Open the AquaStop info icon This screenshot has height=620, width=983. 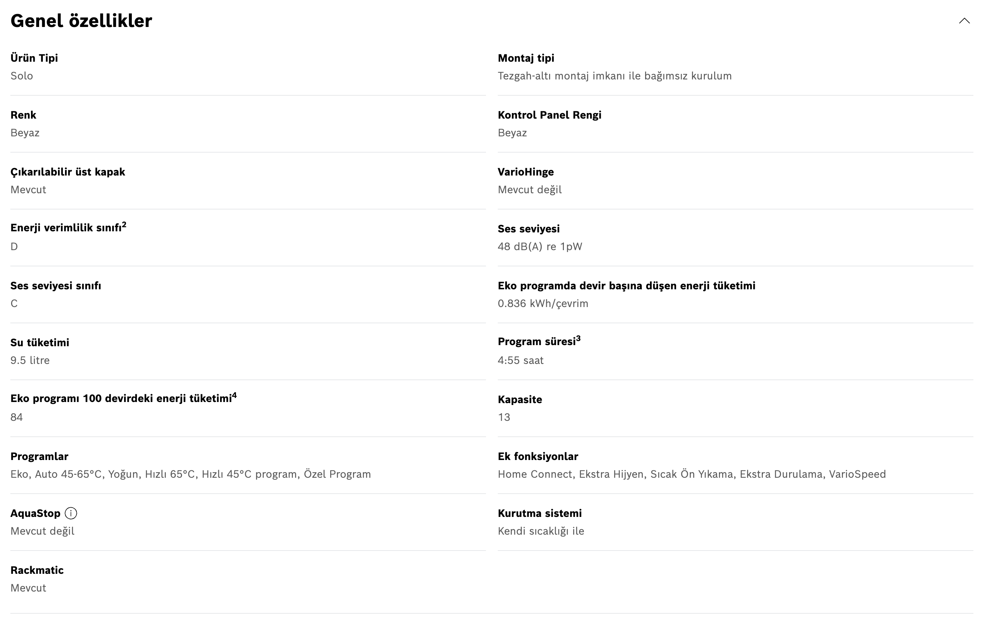pyautogui.click(x=71, y=513)
